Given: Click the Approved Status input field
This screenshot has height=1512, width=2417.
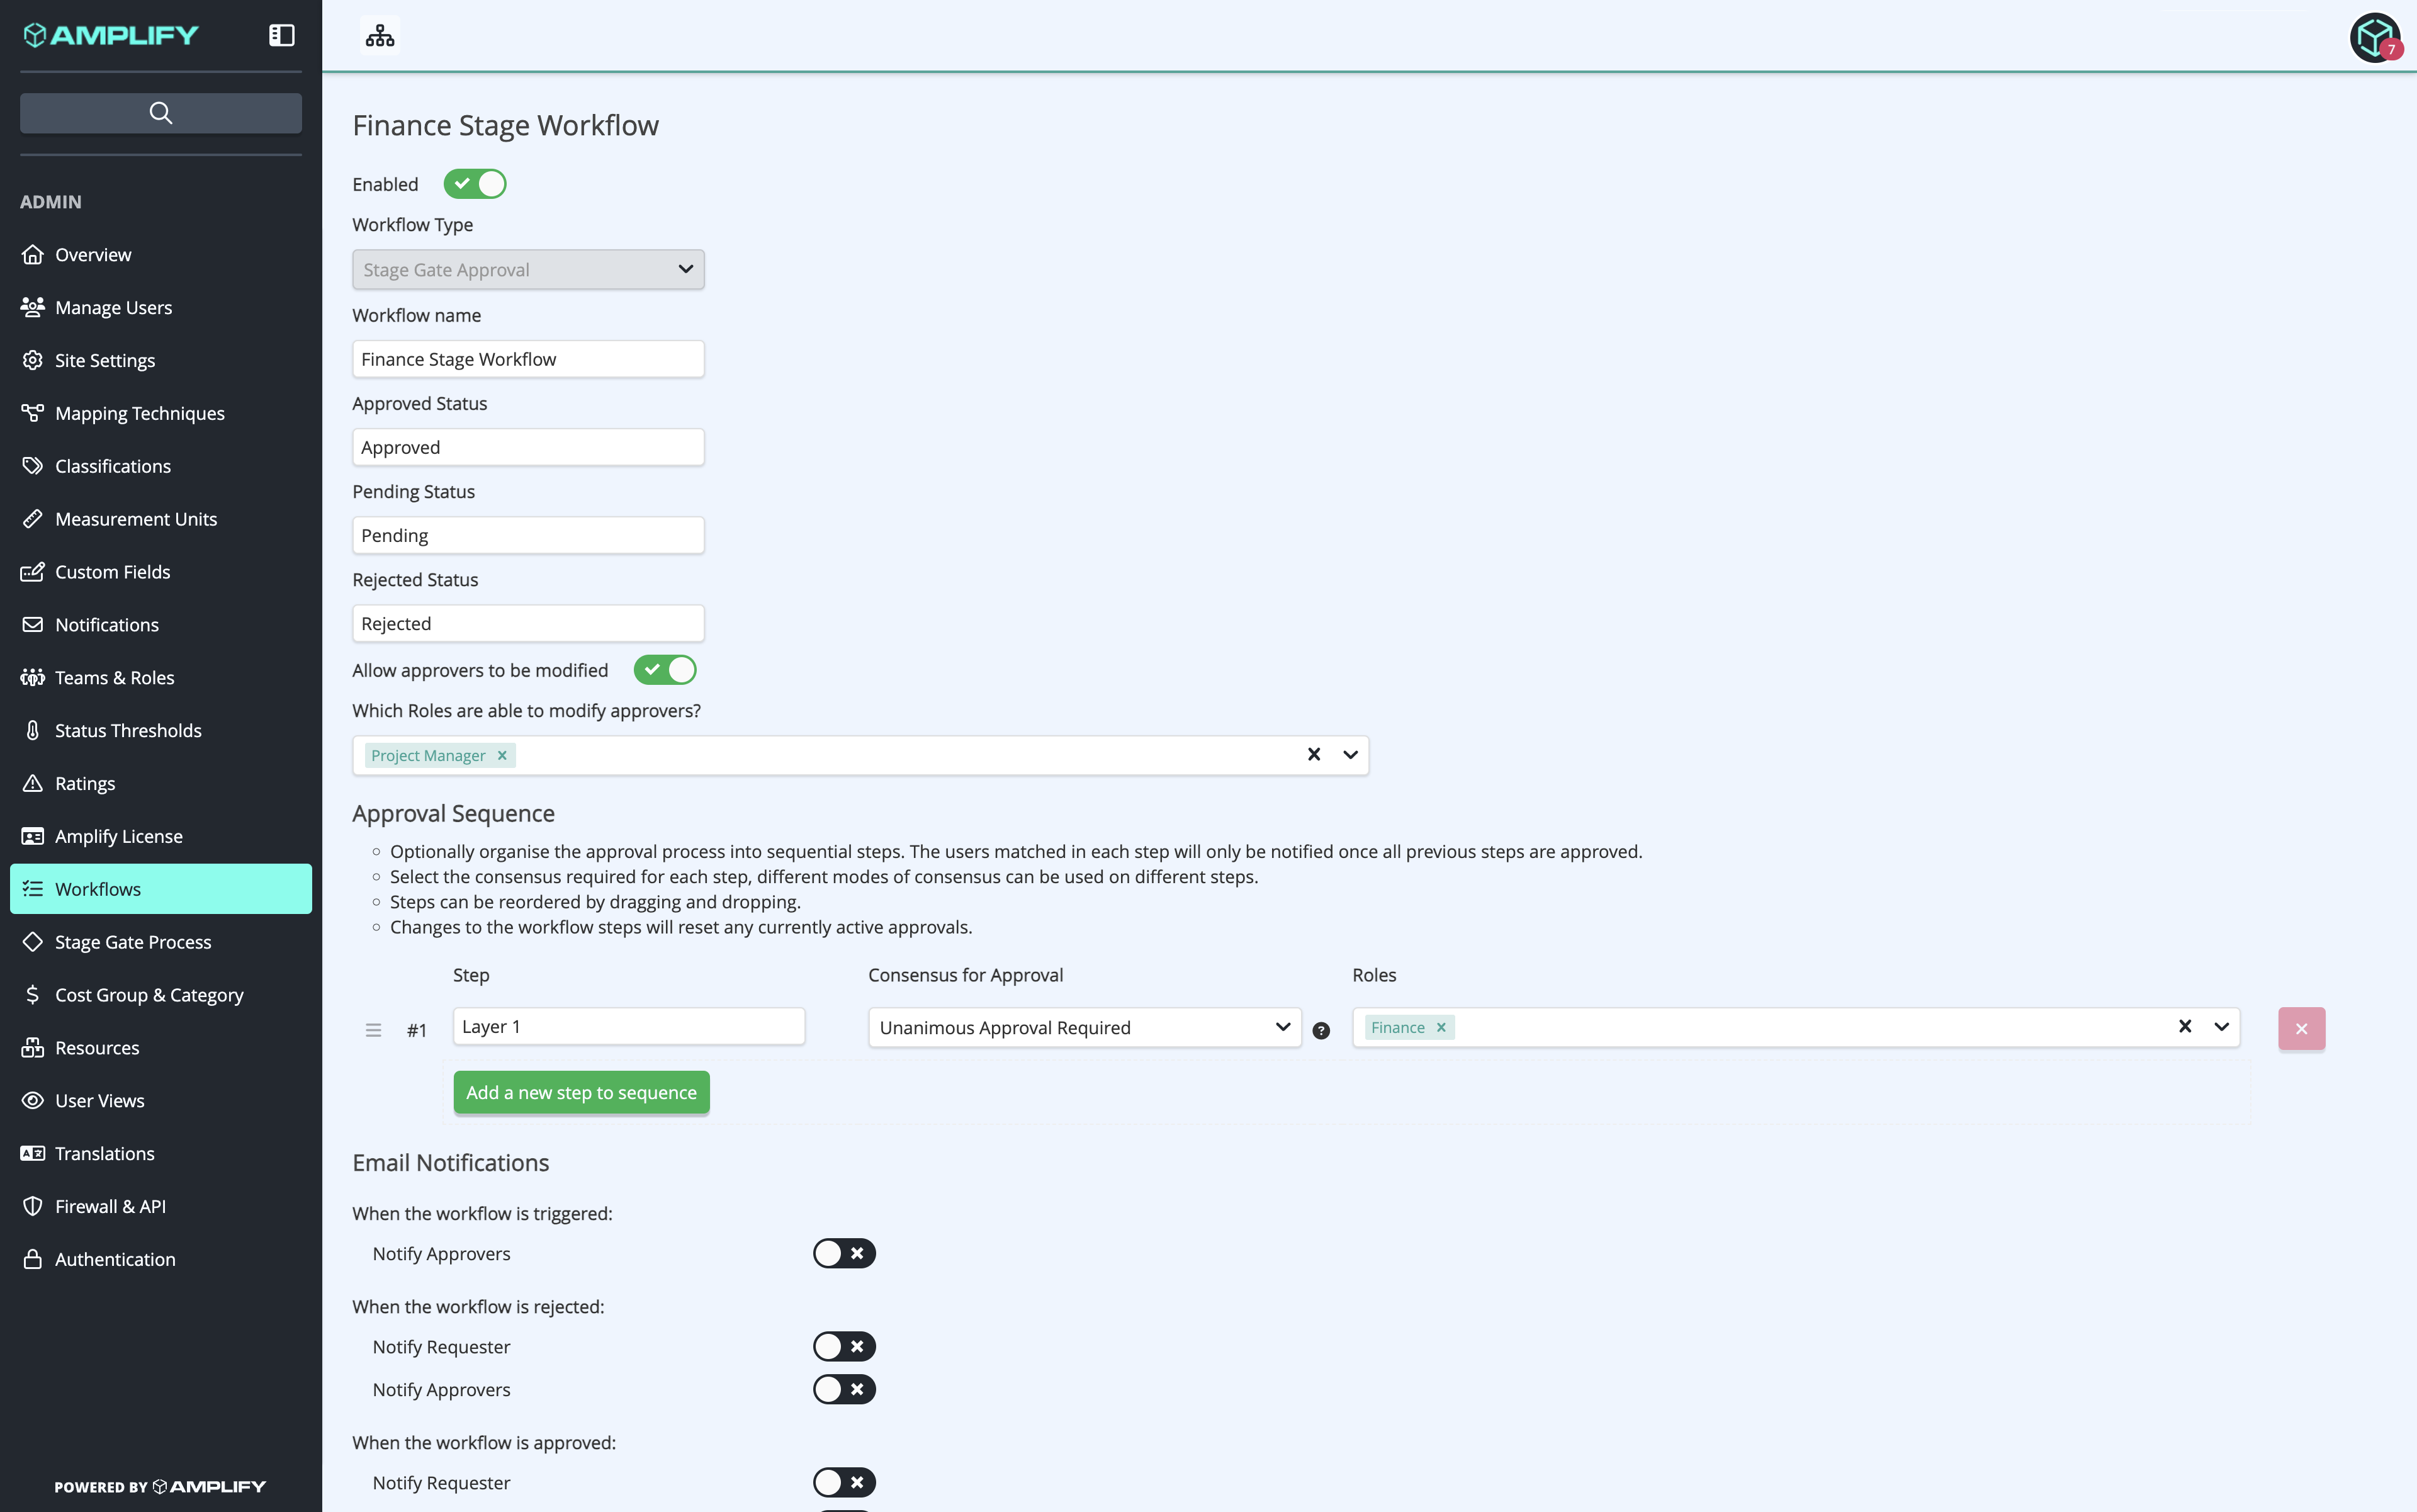Looking at the screenshot, I should pos(528,447).
